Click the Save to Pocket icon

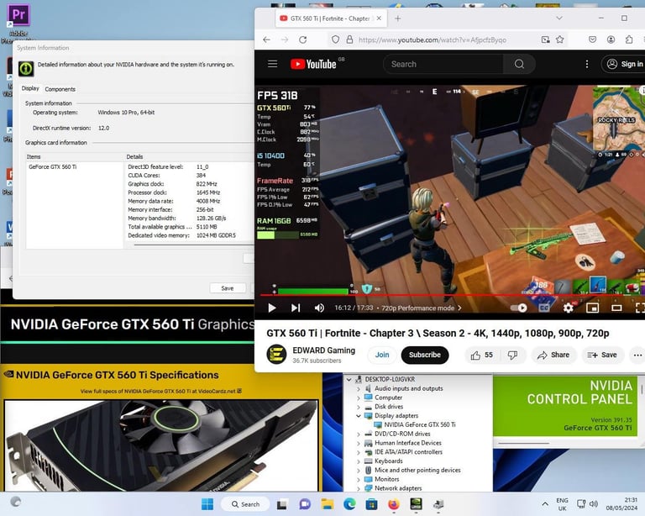click(x=592, y=39)
